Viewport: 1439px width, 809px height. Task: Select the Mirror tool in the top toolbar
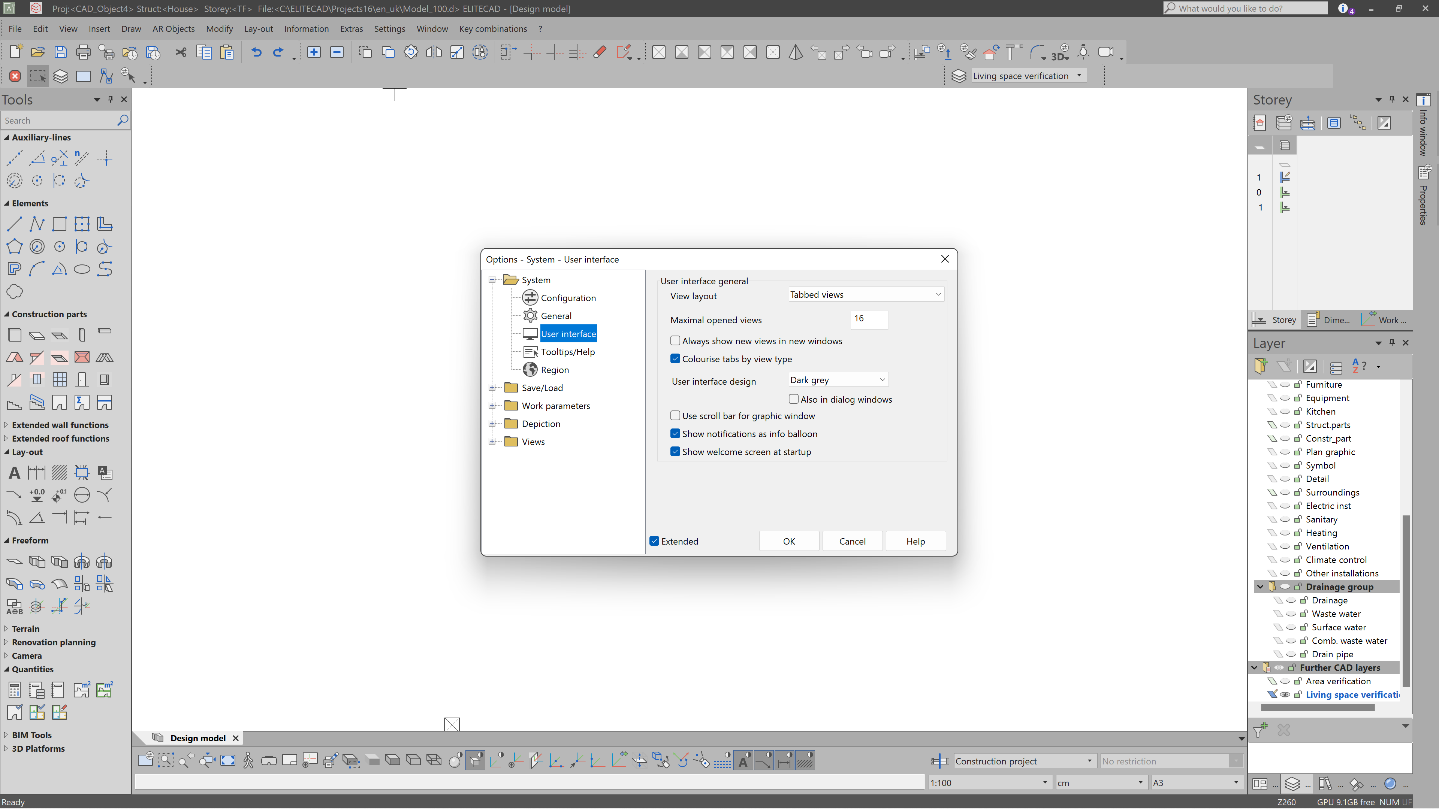434,52
